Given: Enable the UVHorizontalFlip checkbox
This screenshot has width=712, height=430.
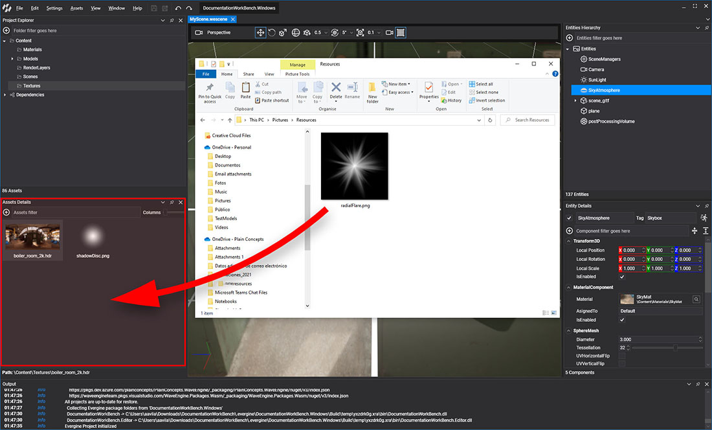Looking at the screenshot, I should [622, 356].
